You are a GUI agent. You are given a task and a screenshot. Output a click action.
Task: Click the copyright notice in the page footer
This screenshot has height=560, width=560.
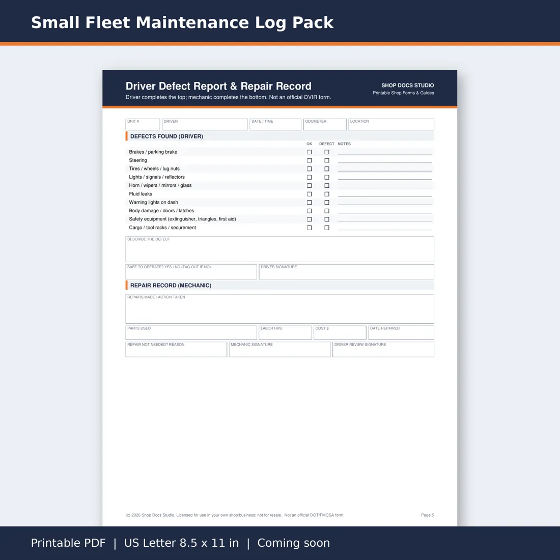(x=235, y=515)
